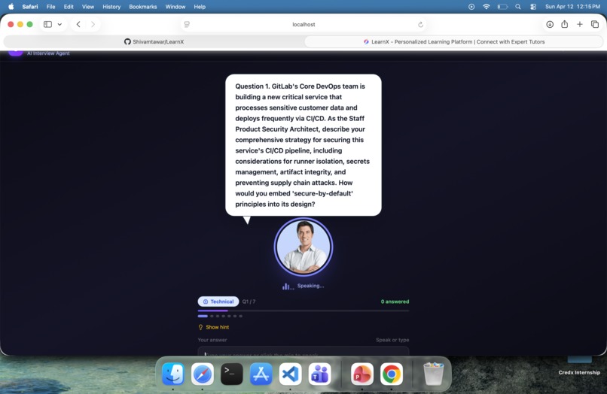607x394 pixels.
Task: Show the tab overview
Action: 595,24
